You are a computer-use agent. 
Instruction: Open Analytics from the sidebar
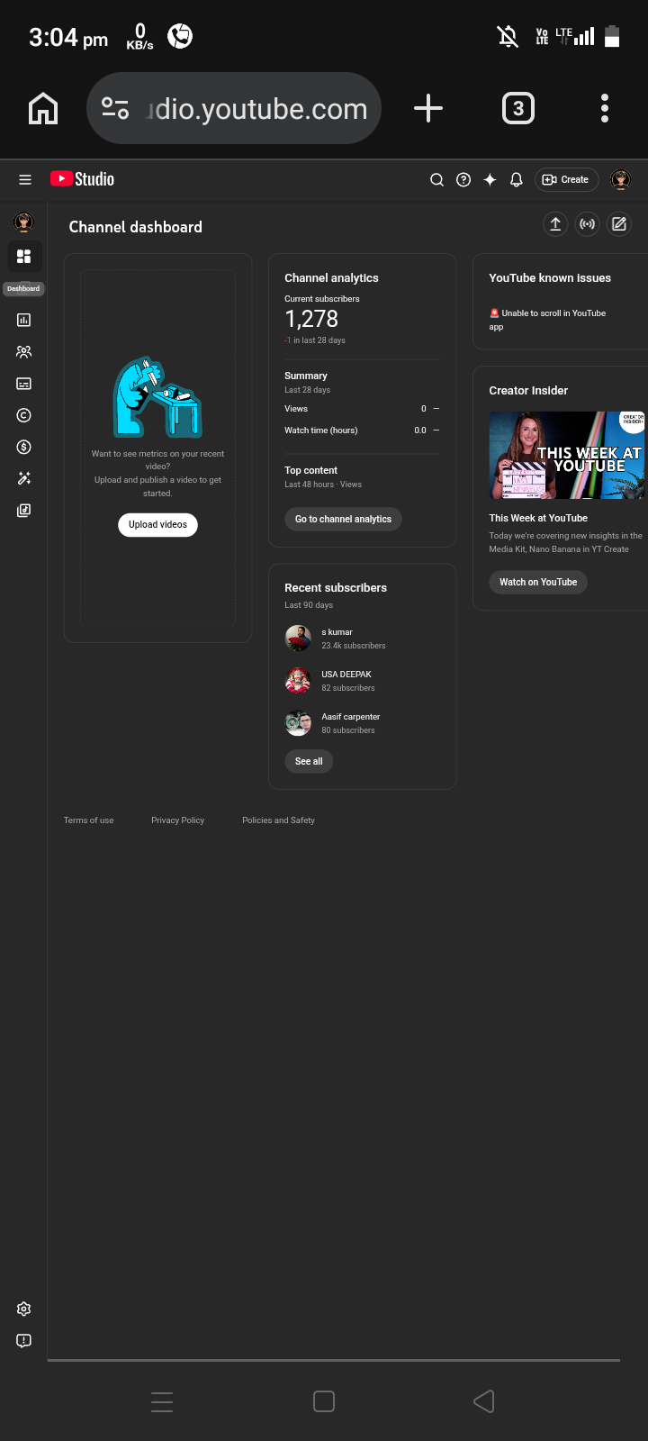pyautogui.click(x=24, y=320)
